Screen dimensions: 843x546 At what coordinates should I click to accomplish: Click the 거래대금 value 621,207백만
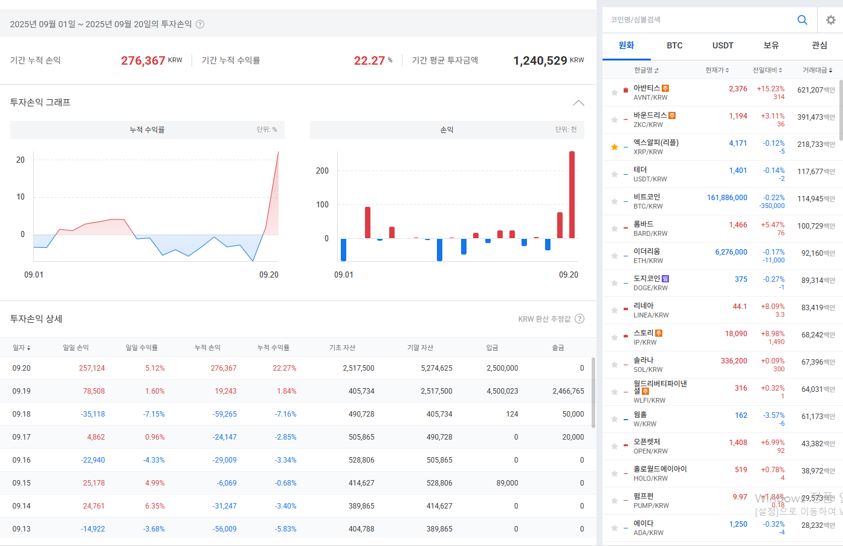click(816, 90)
